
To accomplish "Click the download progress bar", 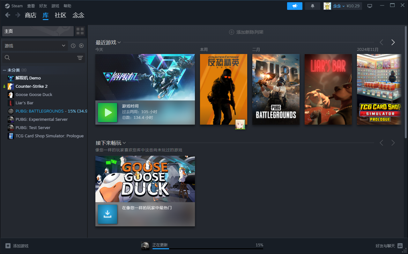I will 207,248.
